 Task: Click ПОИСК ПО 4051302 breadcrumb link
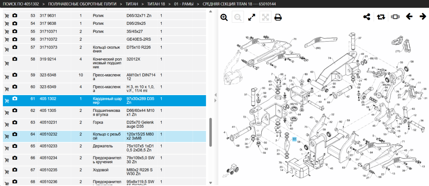point(21,4)
